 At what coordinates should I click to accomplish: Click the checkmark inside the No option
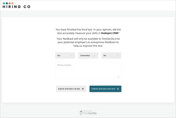coord(118,55)
